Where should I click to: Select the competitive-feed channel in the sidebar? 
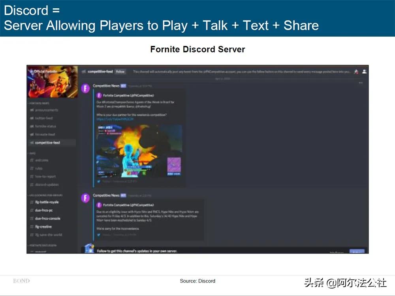[52, 142]
